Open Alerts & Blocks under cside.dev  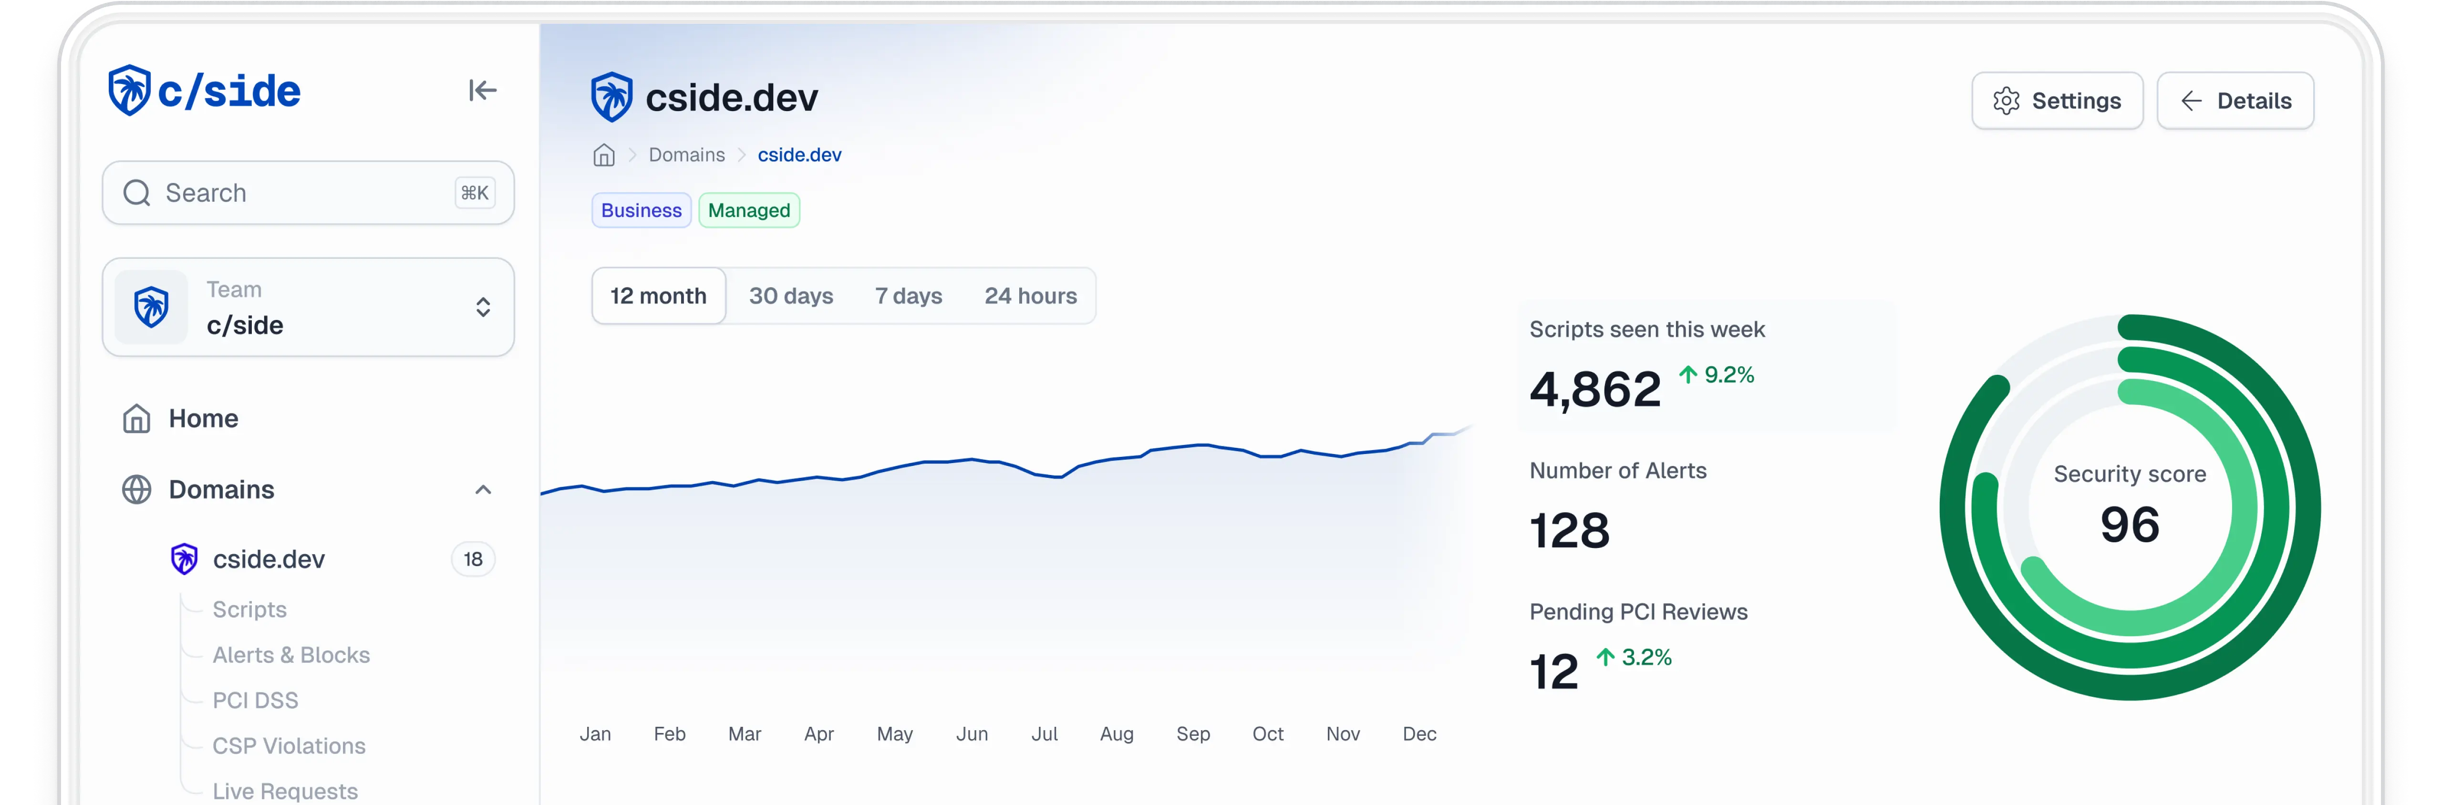click(x=291, y=655)
